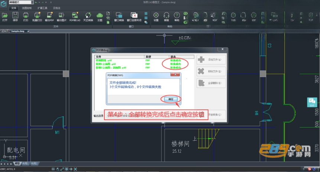The height and width of the screenshot is (172, 320).
Task: Select the 案例1立面图.pdf row
Action: [144, 64]
